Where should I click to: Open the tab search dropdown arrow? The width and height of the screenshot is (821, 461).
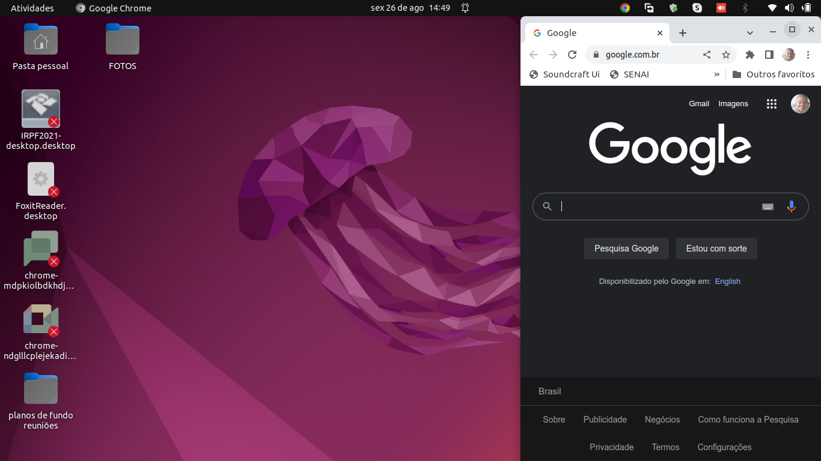pyautogui.click(x=749, y=33)
